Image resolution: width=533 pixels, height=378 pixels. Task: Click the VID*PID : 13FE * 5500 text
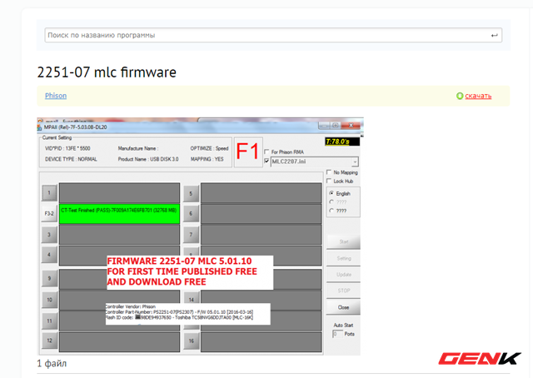tap(67, 148)
